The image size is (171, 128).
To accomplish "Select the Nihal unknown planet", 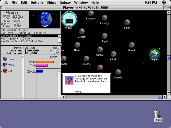I will pyautogui.click(x=77, y=45).
